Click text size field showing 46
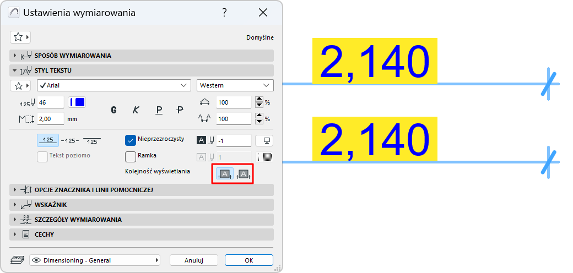Image resolution: width=573 pixels, height=273 pixels. pos(51,102)
